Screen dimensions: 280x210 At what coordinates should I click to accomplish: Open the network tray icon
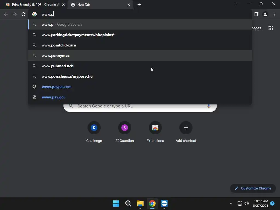pyautogui.click(x=240, y=203)
